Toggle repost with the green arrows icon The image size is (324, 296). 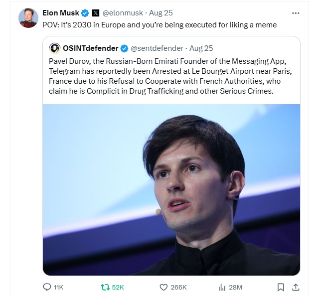coord(105,287)
